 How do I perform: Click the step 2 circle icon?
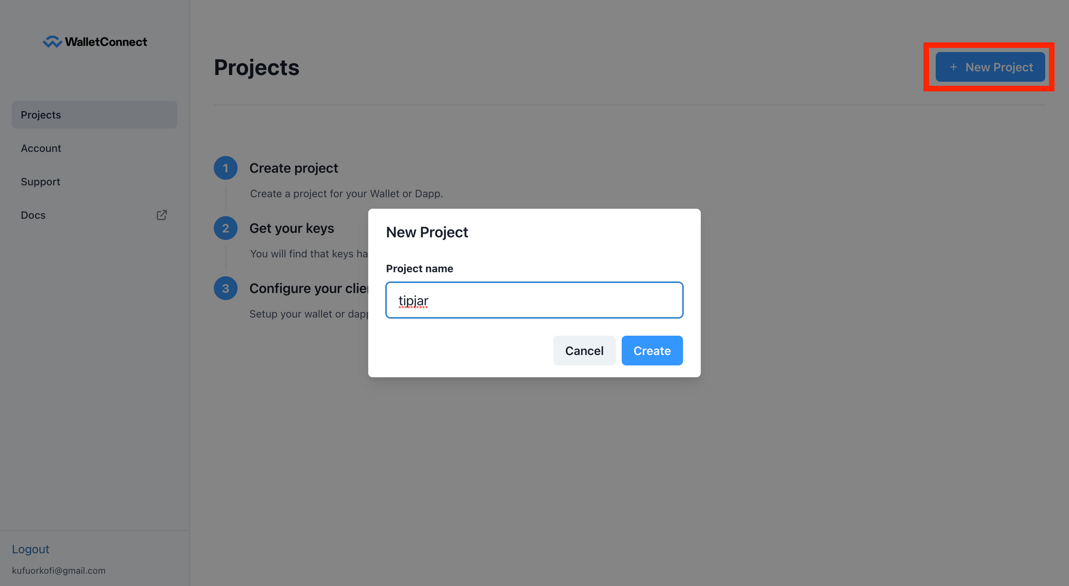pos(226,228)
